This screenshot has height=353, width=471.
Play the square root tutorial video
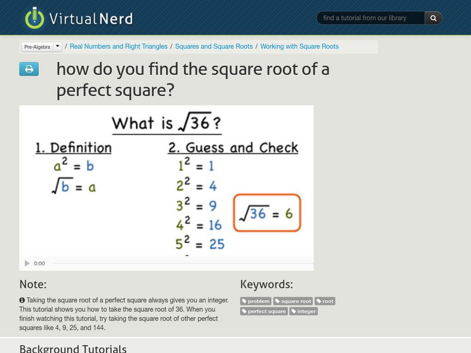click(x=27, y=264)
